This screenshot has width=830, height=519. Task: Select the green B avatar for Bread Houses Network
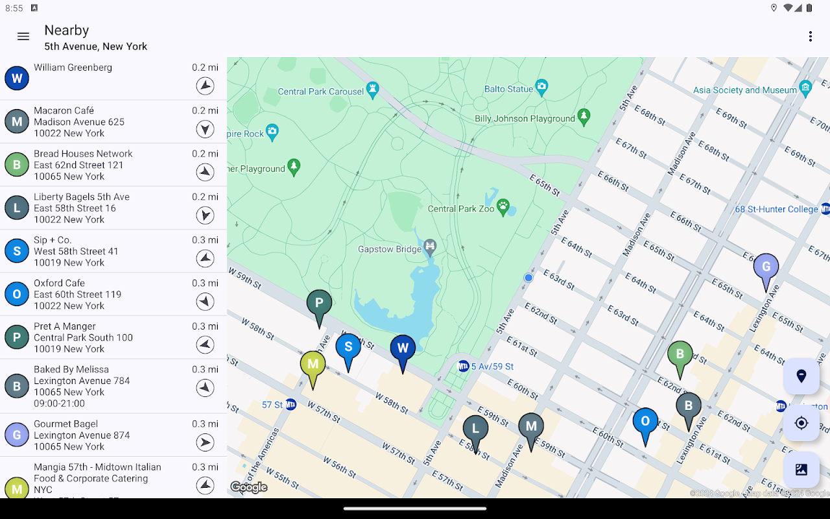(x=17, y=165)
